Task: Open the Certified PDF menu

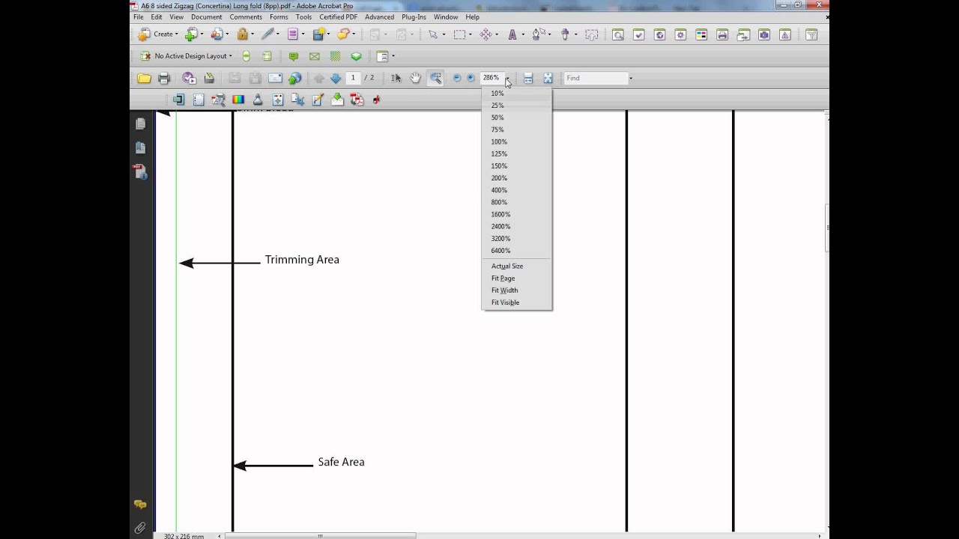Action: [338, 16]
